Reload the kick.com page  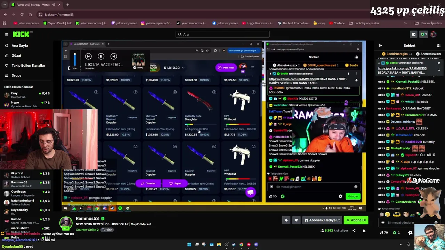[x=22, y=15]
